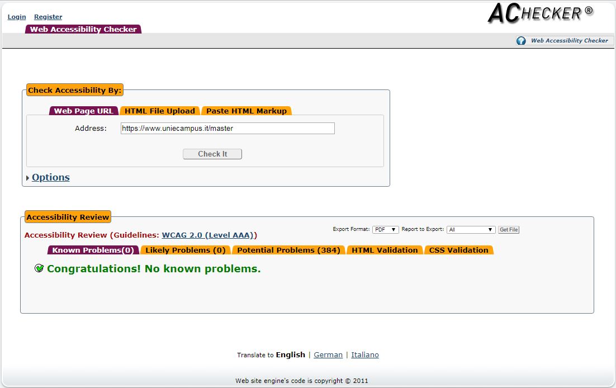Click the Get File button
This screenshot has width=616, height=388.
point(509,230)
